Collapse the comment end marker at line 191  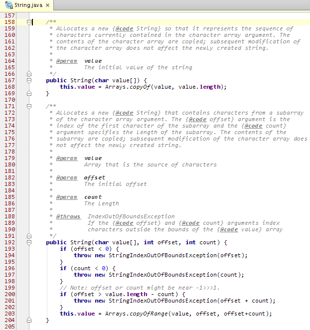(x=29, y=236)
